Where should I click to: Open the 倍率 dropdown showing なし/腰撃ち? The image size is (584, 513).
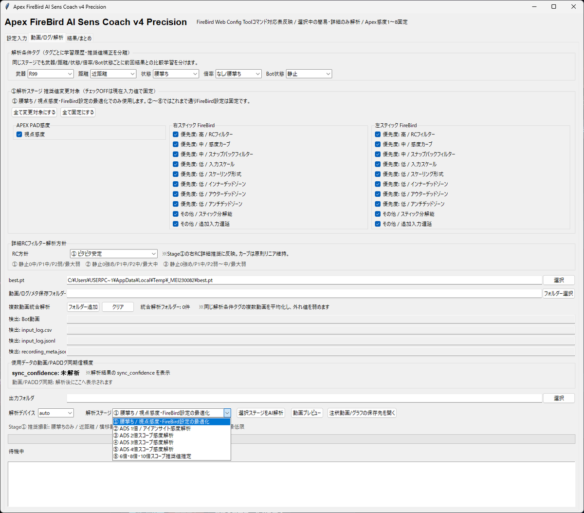click(x=238, y=74)
